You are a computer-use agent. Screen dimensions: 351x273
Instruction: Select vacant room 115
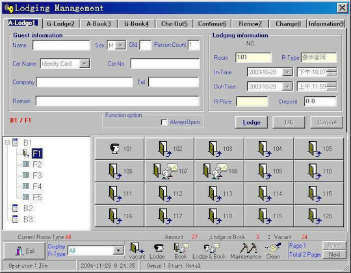[x=319, y=194]
